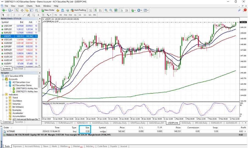Screen dimensions: 248x148
Task: Select the Trendline drawing tool
Action: pos(24,15)
